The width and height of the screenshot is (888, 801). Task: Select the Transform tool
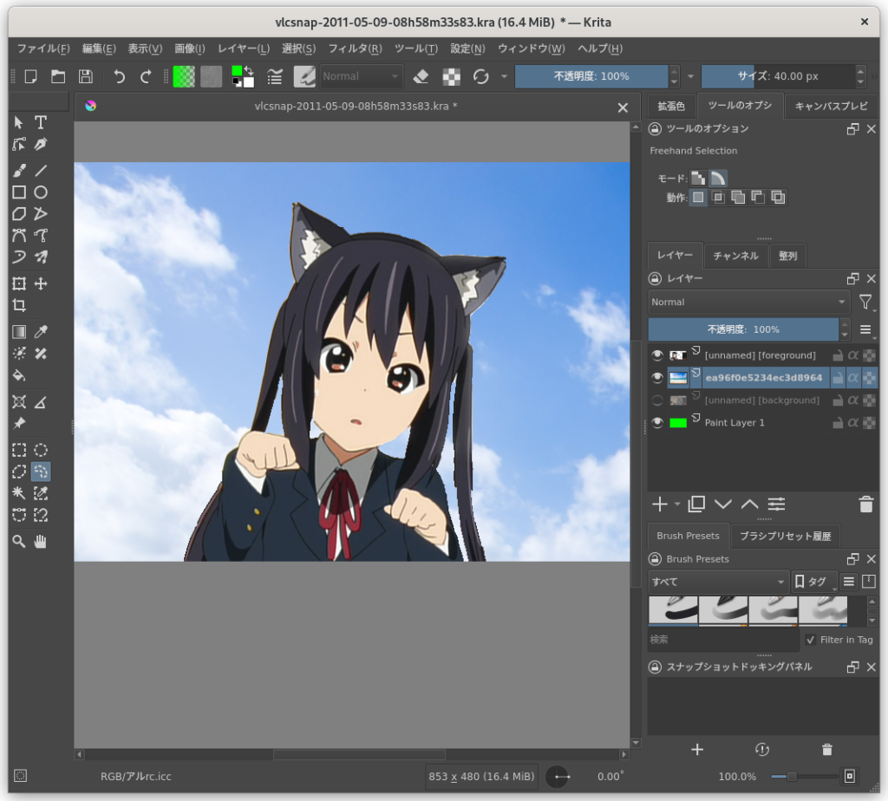19,283
